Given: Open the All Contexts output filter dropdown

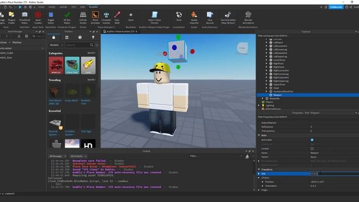Looking at the screenshot, I should pyautogui.click(x=79, y=156).
